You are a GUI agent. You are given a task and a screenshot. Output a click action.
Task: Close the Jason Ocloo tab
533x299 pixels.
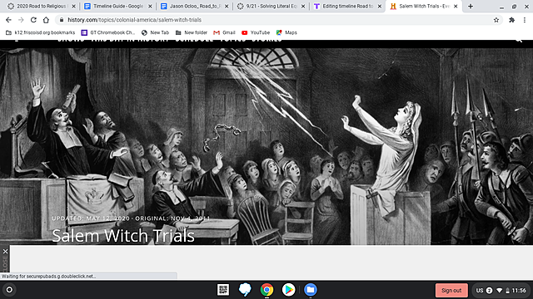click(x=227, y=6)
